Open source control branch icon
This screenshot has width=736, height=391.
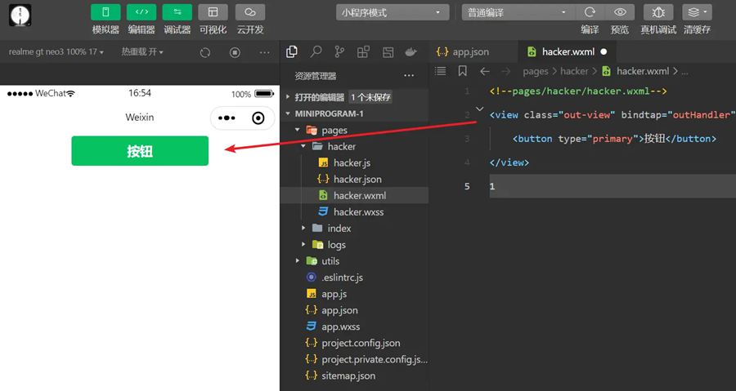click(x=339, y=52)
